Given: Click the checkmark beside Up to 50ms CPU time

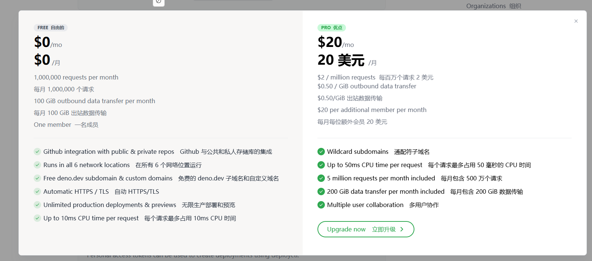Looking at the screenshot, I should (321, 165).
